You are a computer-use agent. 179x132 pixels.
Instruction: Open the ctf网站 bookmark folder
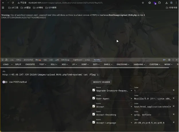pyautogui.click(x=26, y=8)
